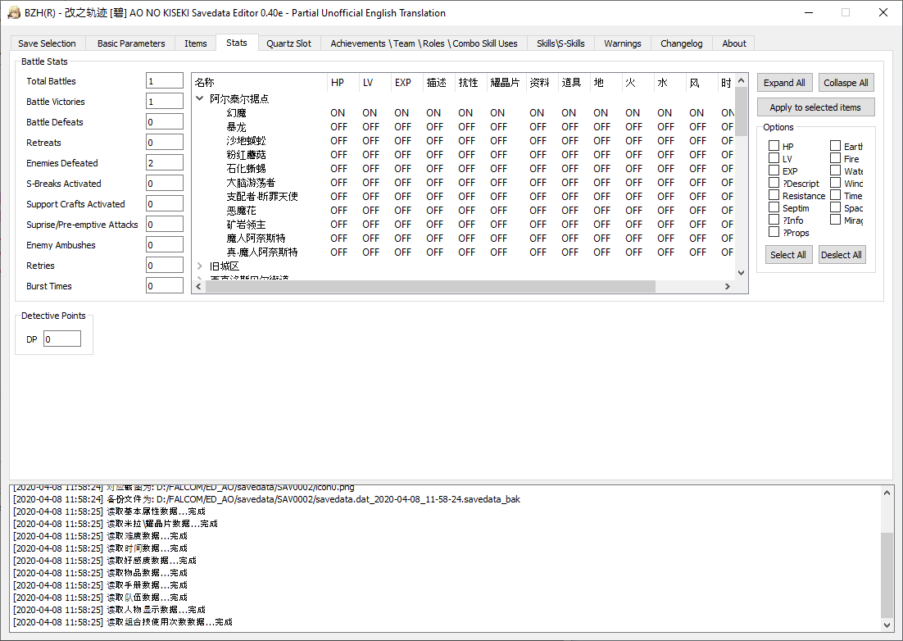This screenshot has height=641, width=903.
Task: Click the Collaspe All button
Action: coord(846,82)
